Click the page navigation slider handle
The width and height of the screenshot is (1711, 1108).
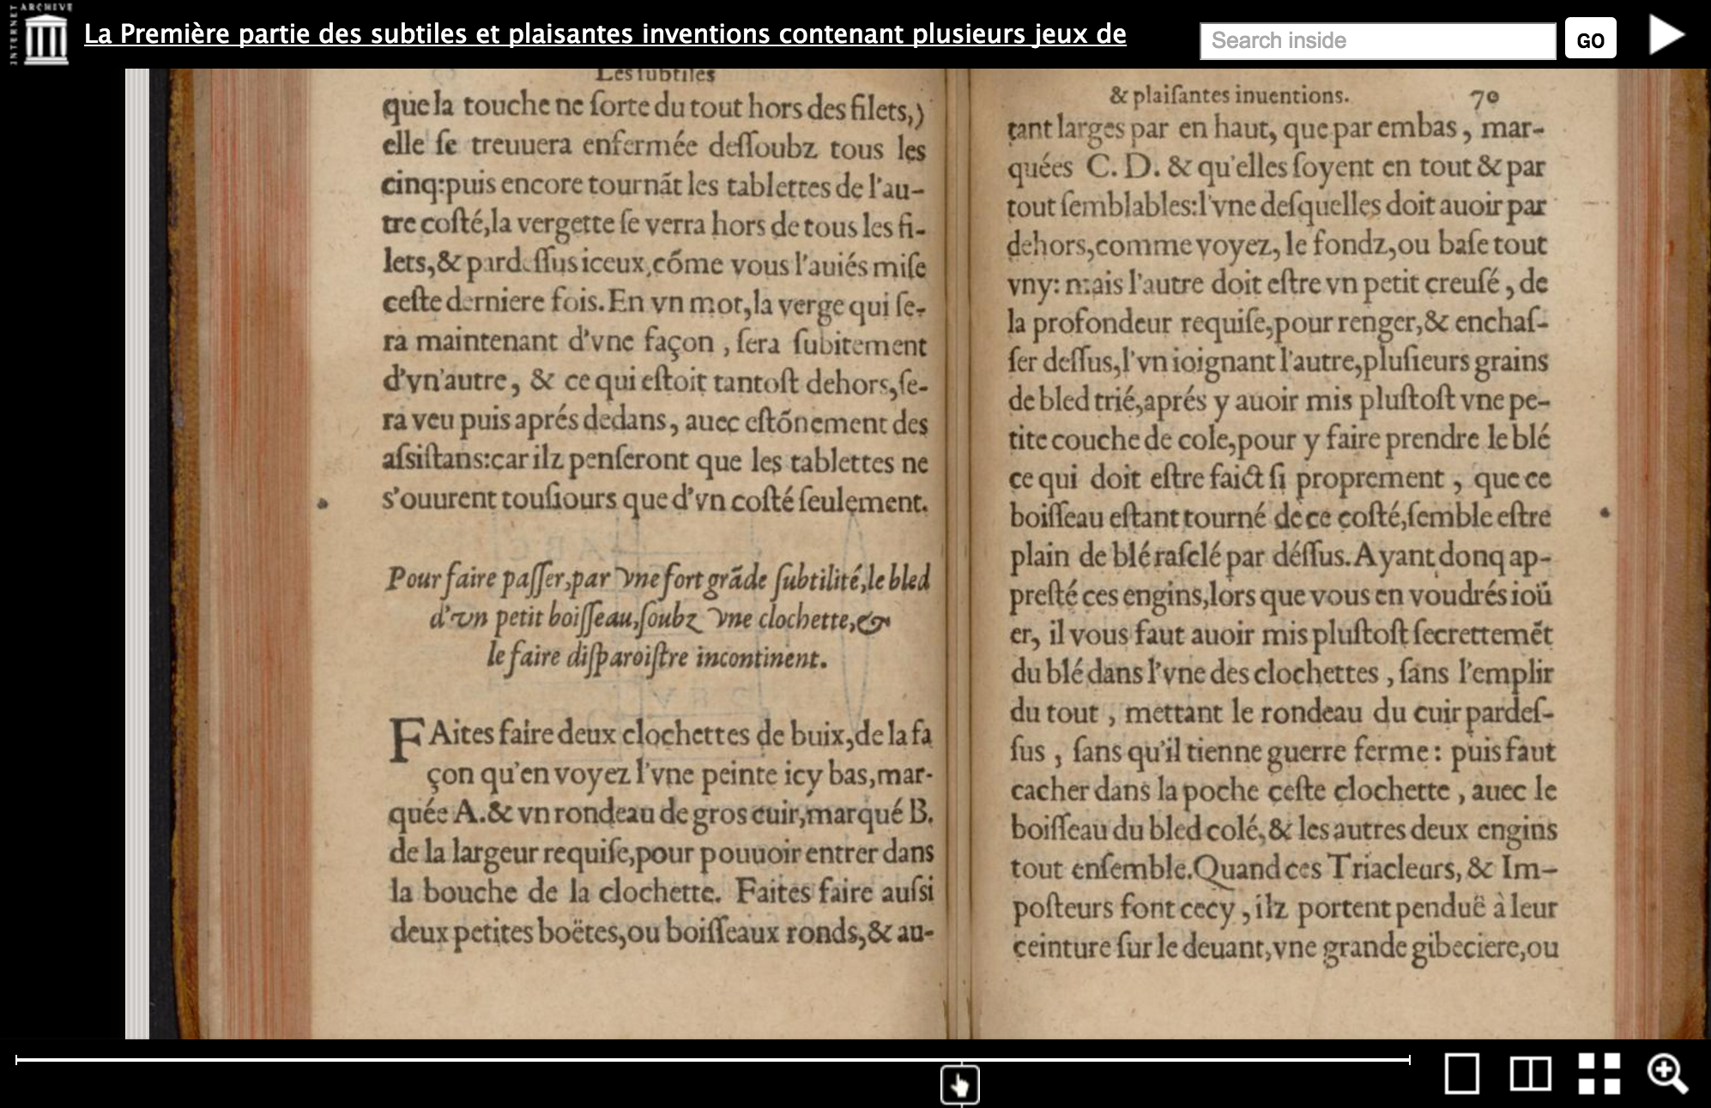pyautogui.click(x=959, y=1085)
